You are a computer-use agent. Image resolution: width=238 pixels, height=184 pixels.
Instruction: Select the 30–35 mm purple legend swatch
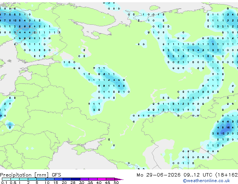pyautogui.click(x=84, y=179)
